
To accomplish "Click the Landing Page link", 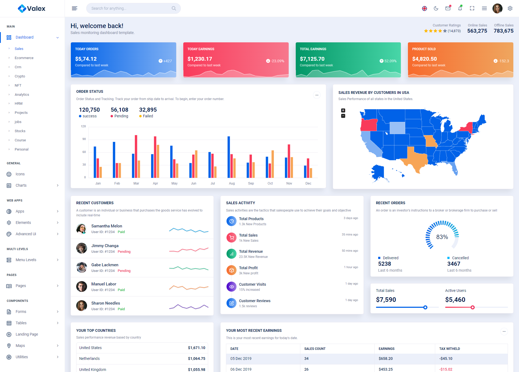I will (x=27, y=334).
